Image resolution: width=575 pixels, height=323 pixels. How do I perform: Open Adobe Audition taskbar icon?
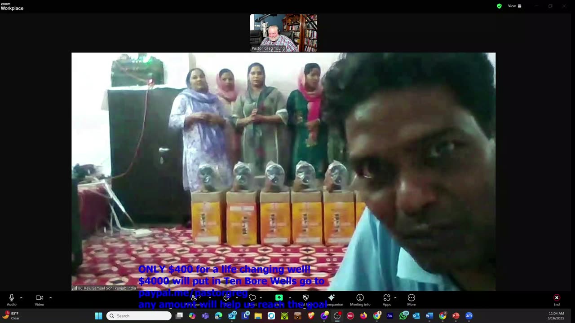coord(390,316)
